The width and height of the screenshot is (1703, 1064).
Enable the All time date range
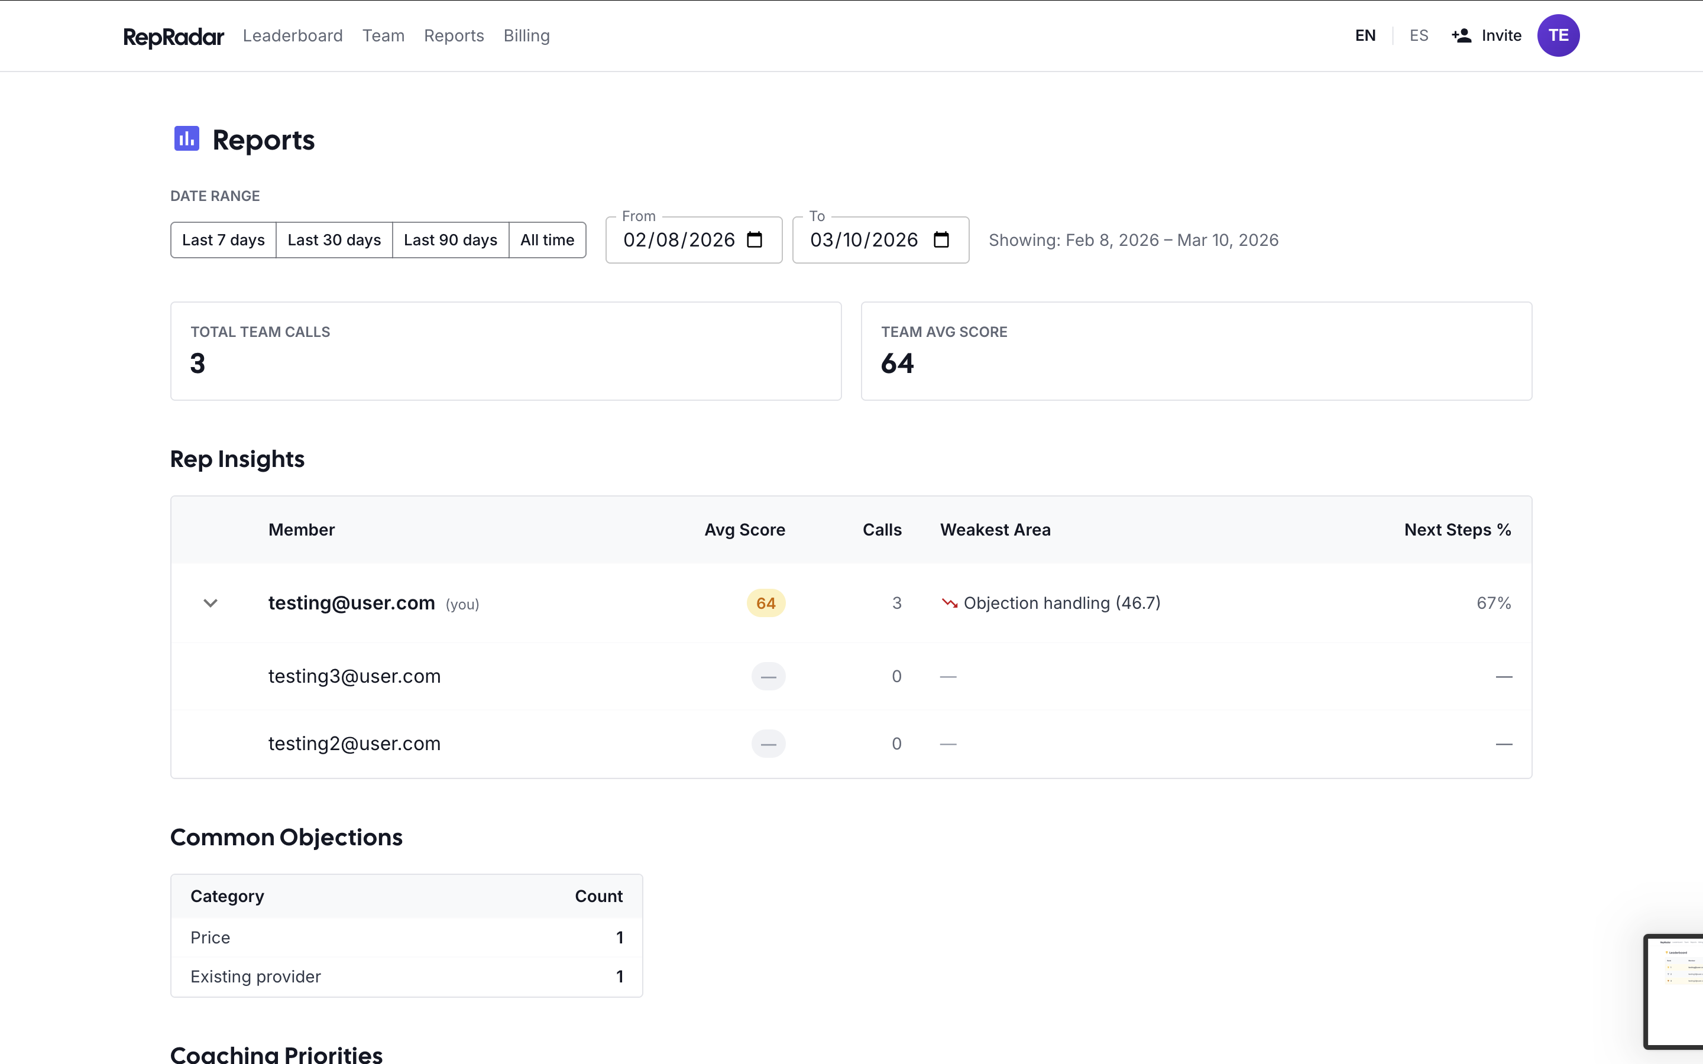pos(548,240)
